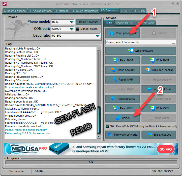Click 'Phone successfully unlocked!' log line

coord(23,126)
